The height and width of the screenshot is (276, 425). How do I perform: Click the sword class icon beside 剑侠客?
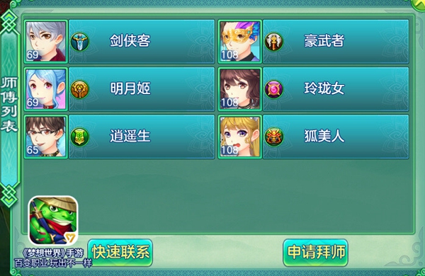click(x=79, y=42)
